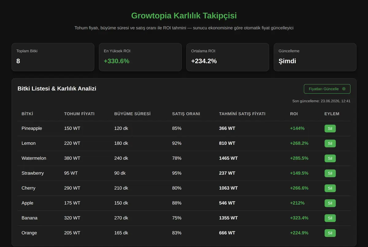Select the Toplam Bitki stat card
This screenshot has width=368, height=247.
tap(53, 57)
